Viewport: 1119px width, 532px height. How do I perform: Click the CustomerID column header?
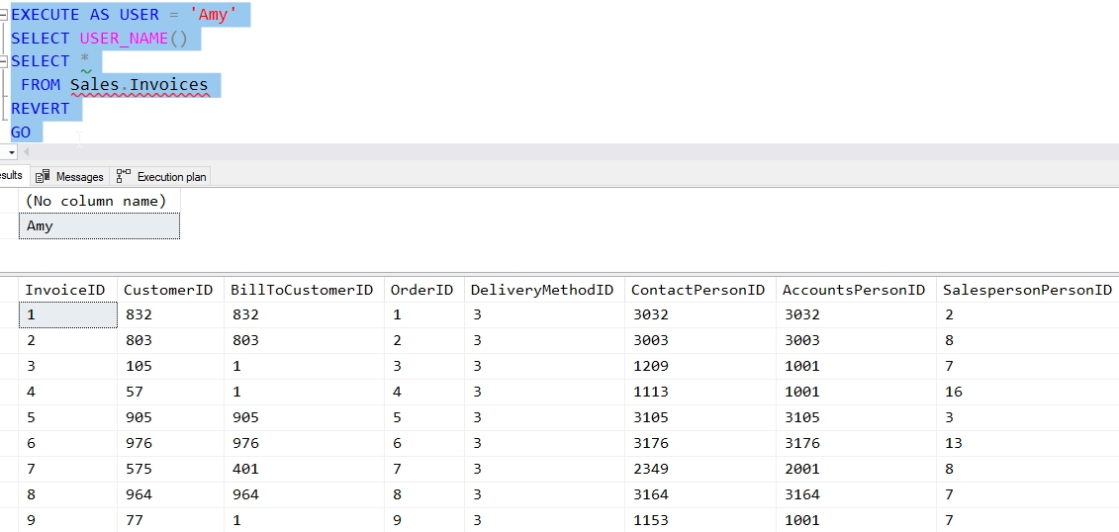tap(168, 290)
